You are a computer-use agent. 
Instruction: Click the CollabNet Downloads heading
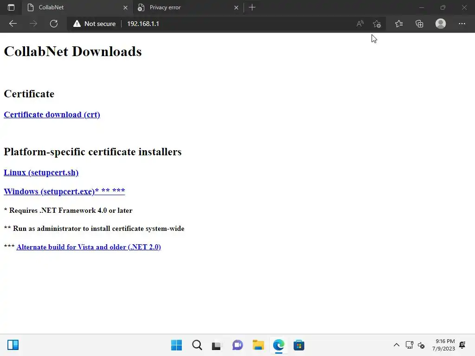click(x=73, y=51)
